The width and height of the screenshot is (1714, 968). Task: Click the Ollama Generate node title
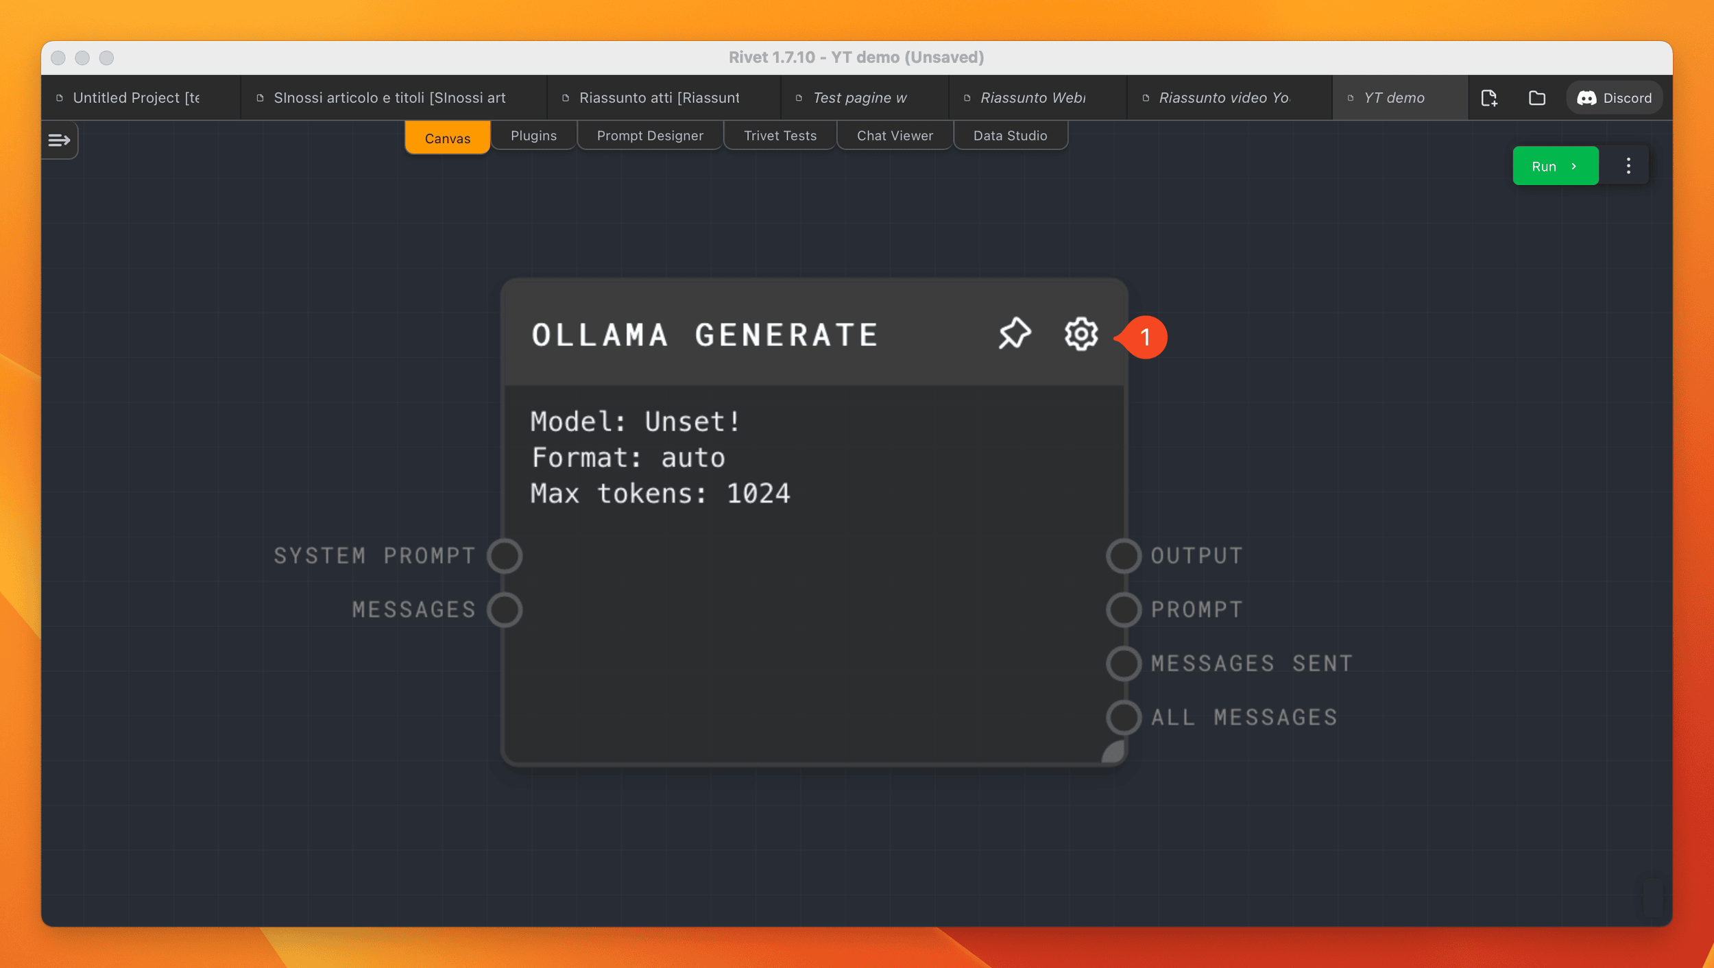[705, 335]
